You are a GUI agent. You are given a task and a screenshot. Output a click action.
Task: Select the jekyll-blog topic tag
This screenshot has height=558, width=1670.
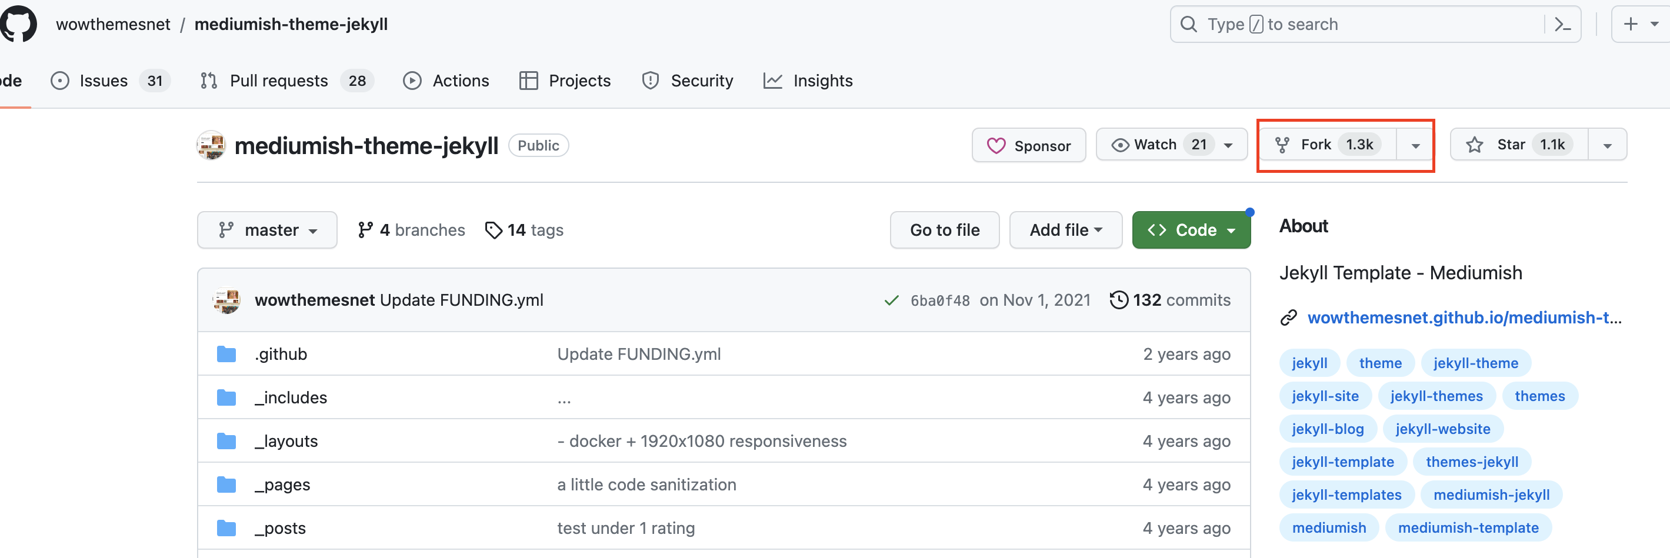tap(1327, 429)
